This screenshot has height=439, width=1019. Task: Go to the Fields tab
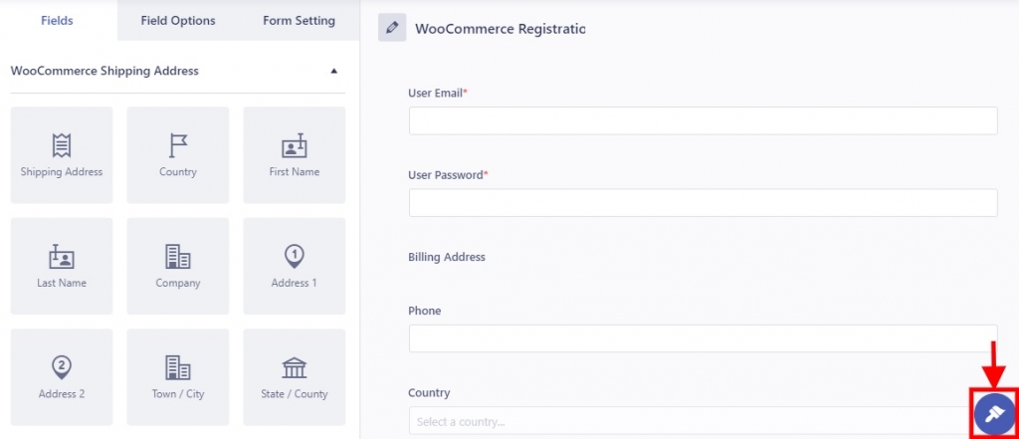click(x=57, y=21)
